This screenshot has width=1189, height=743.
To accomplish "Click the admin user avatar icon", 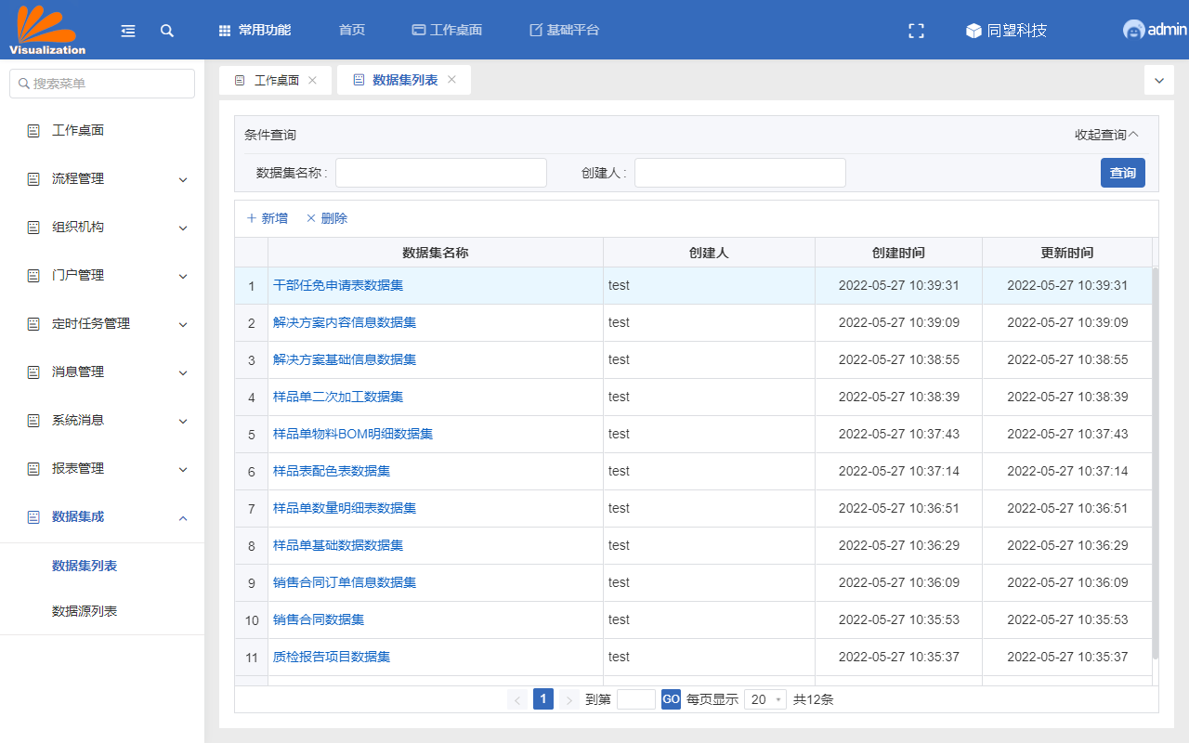I will (x=1133, y=30).
